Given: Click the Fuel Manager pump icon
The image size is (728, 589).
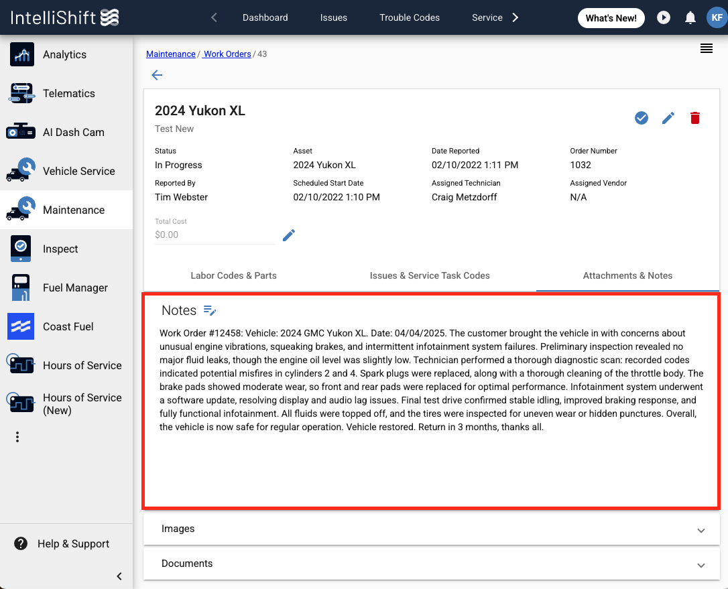Looking at the screenshot, I should tap(21, 287).
